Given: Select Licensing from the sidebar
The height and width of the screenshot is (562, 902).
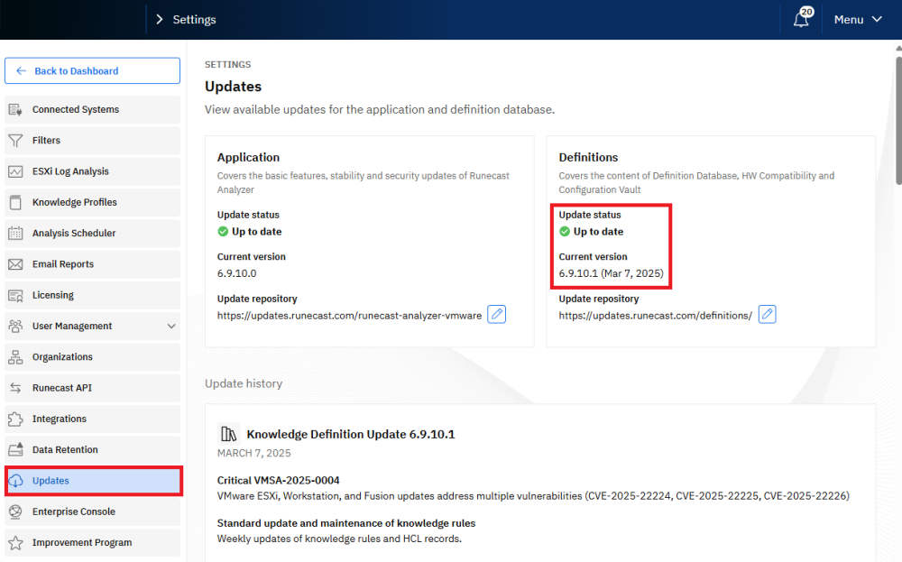Looking at the screenshot, I should point(54,295).
